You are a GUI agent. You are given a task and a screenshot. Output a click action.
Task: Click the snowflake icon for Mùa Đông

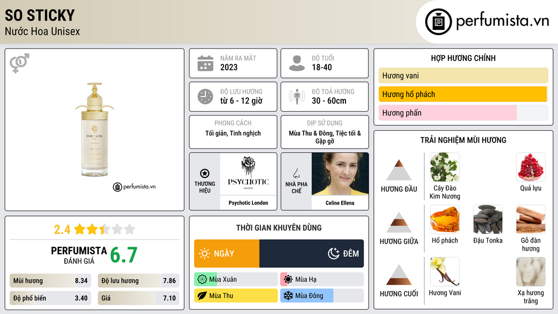click(288, 295)
